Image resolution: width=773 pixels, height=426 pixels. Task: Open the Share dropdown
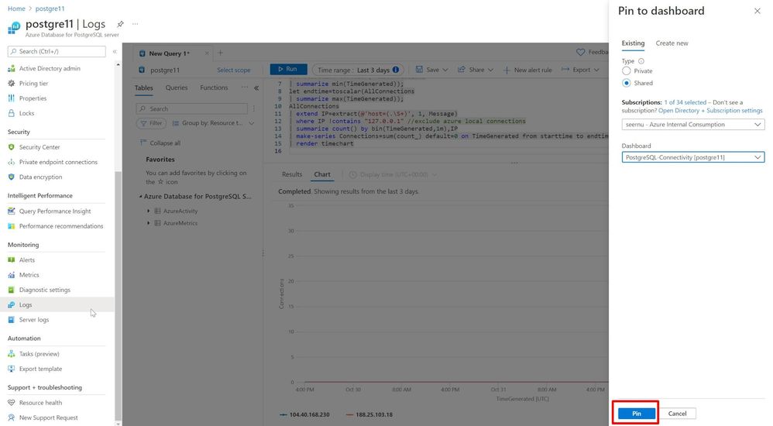(x=476, y=70)
